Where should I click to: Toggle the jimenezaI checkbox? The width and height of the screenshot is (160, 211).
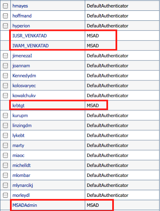[x=5, y=56]
